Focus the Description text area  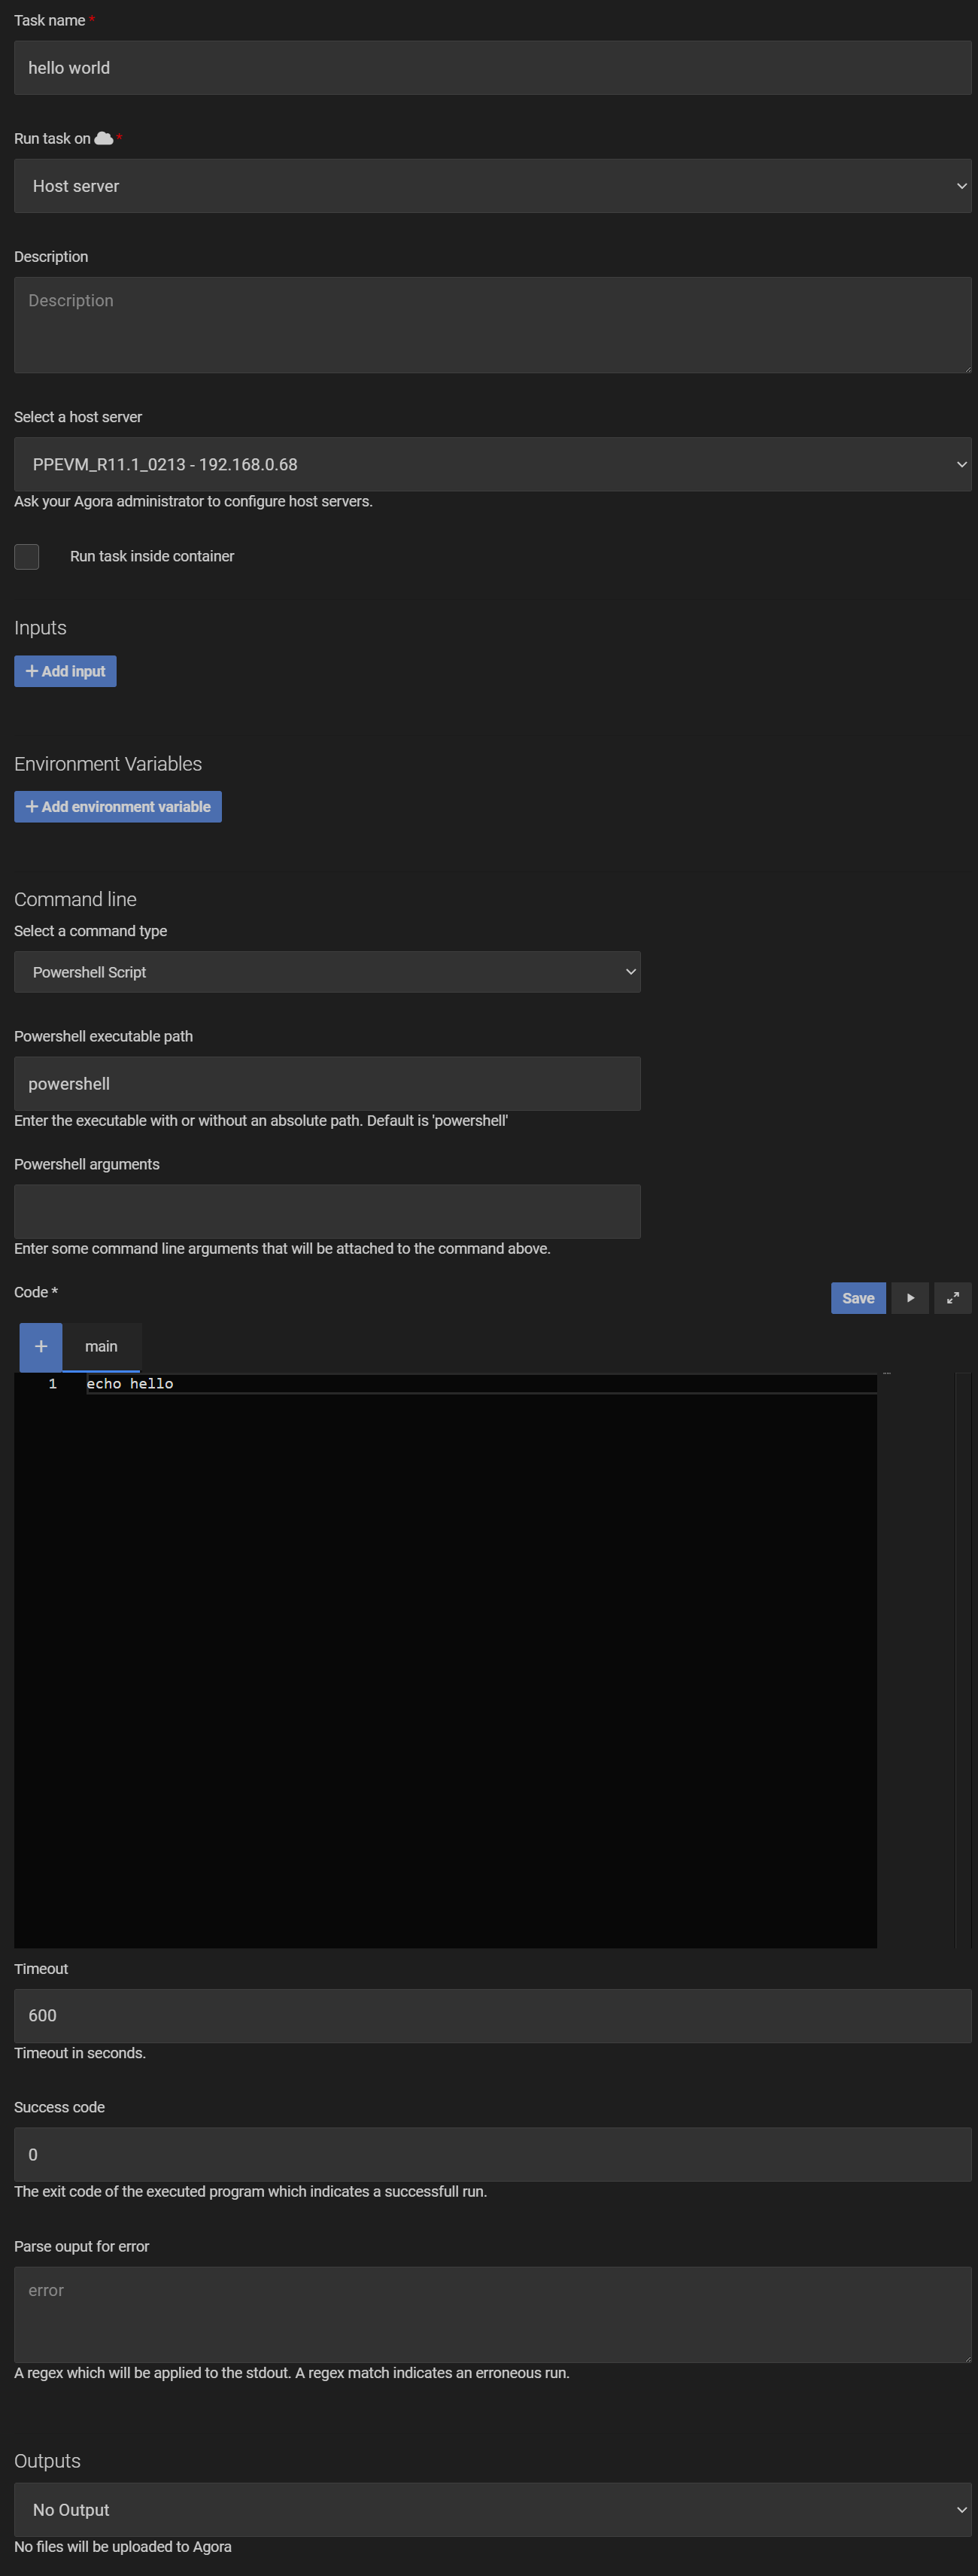492,325
